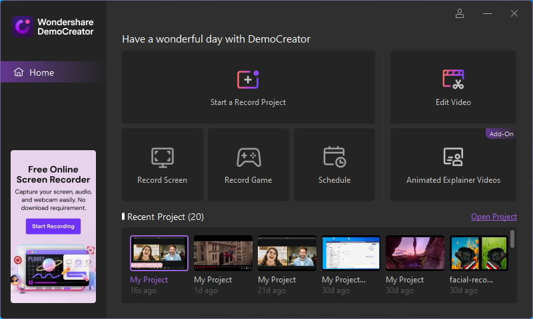Click the Wondershare DemoCreator logo
The height and width of the screenshot is (319, 533).
53,27
